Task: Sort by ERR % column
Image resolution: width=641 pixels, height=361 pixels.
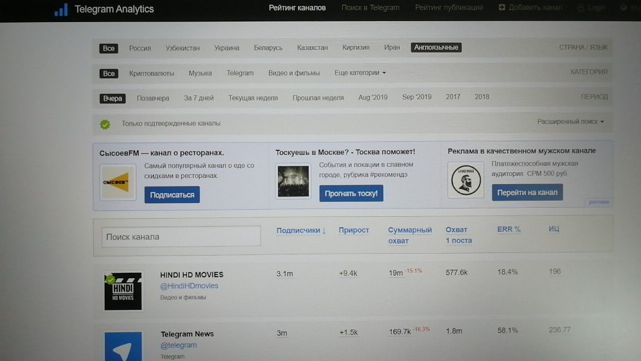Action: (509, 229)
